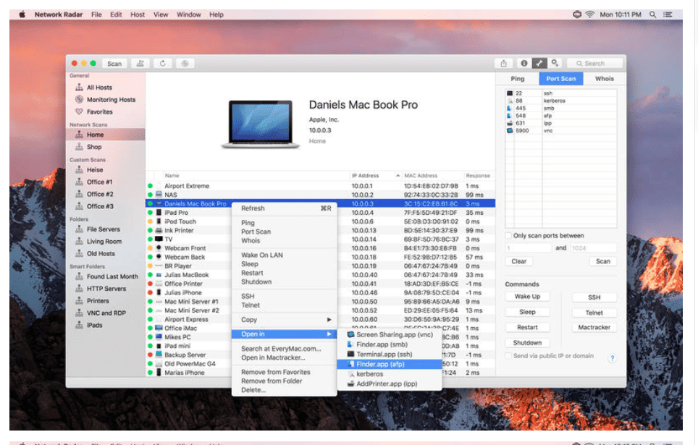
Task: Open Favorites heart item in sidebar
Action: pyautogui.click(x=99, y=111)
